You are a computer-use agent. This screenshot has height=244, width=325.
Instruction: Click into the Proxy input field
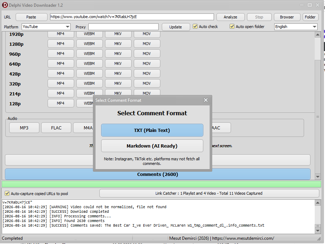point(123,27)
